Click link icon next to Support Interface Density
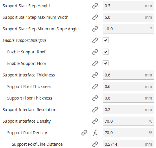This screenshot has height=148, width=156. (x=95, y=121)
